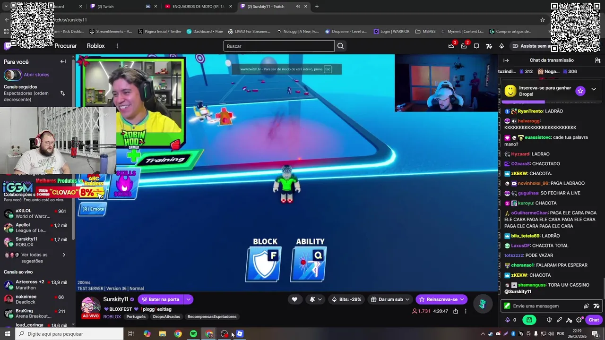The image size is (605, 340).
Task: Open the StreamElements bookmark
Action: [x=110, y=32]
